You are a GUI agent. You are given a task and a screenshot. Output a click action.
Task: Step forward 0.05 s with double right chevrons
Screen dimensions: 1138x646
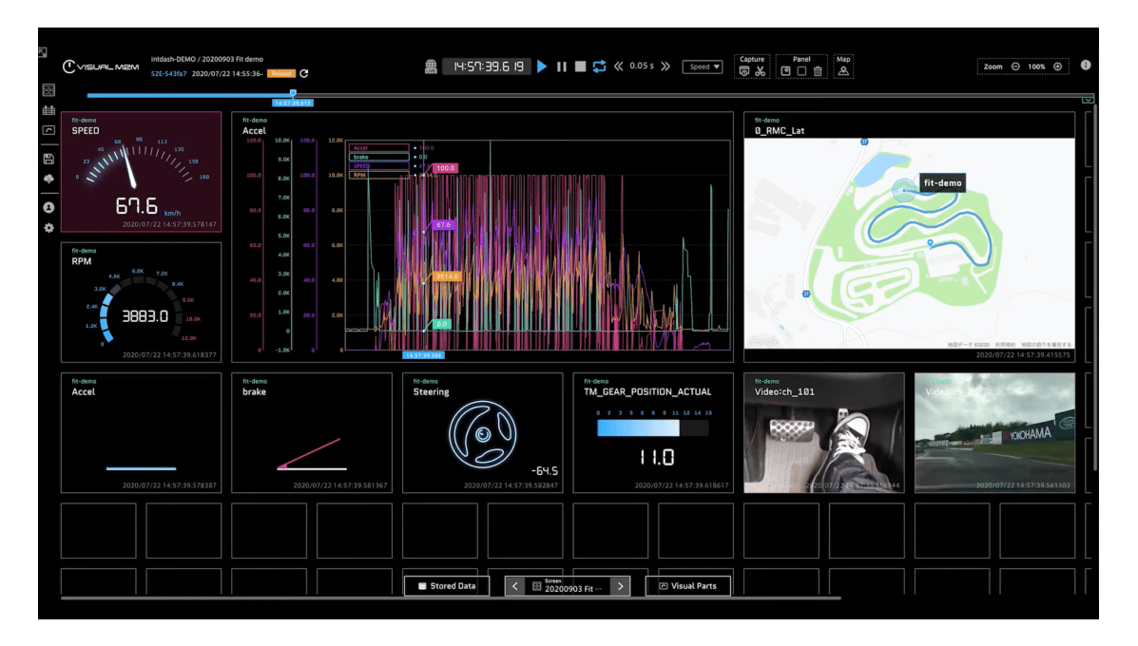point(665,66)
